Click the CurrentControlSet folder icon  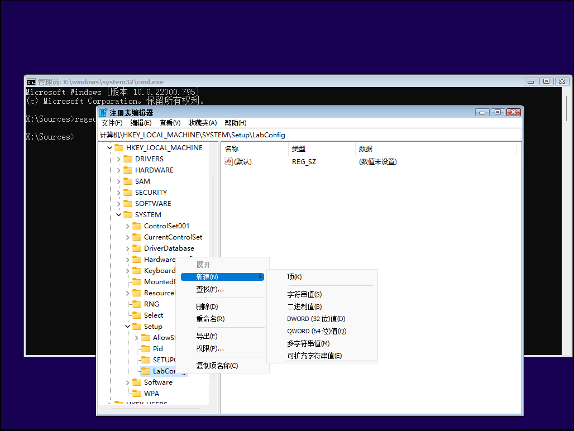point(137,237)
